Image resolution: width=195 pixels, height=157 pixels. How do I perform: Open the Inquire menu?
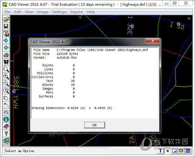76,12
